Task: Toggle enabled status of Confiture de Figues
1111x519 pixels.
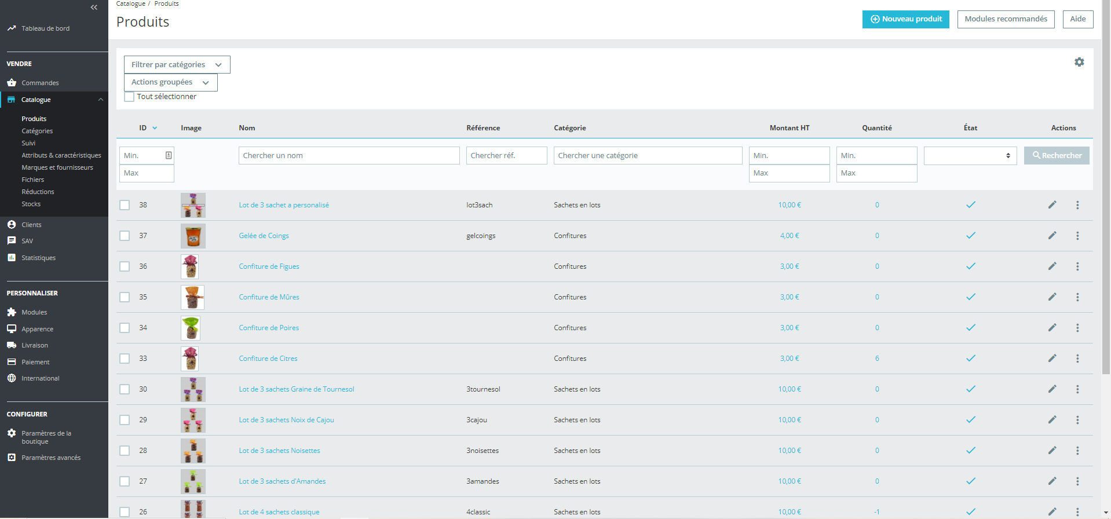Action: coord(970,266)
